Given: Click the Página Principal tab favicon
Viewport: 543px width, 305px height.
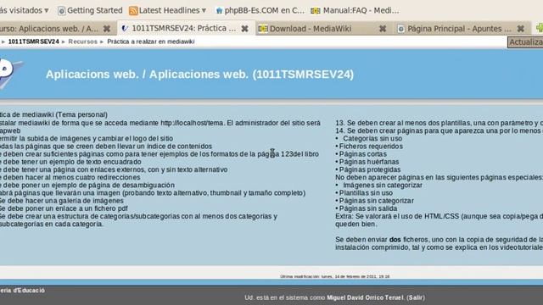Looking at the screenshot, I should (400, 29).
